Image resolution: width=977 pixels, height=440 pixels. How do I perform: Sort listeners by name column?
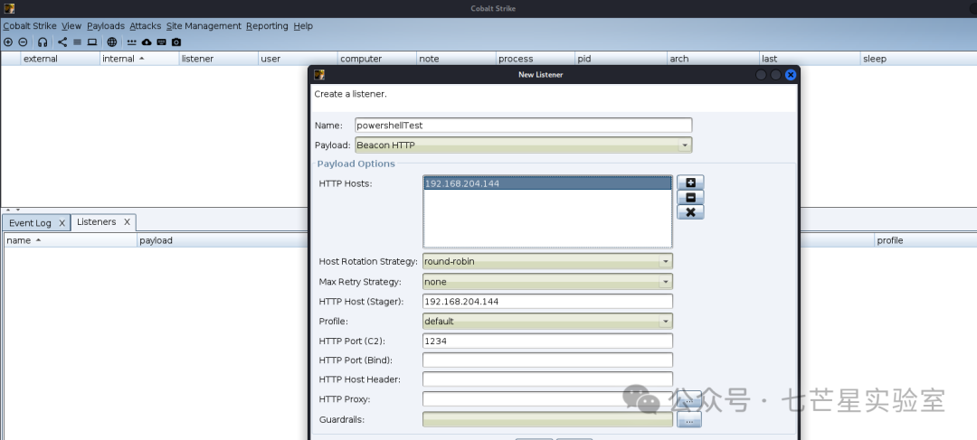71,240
